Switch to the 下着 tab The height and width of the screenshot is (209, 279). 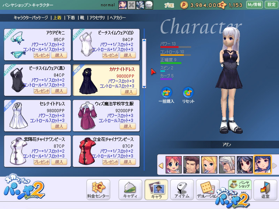70,17
